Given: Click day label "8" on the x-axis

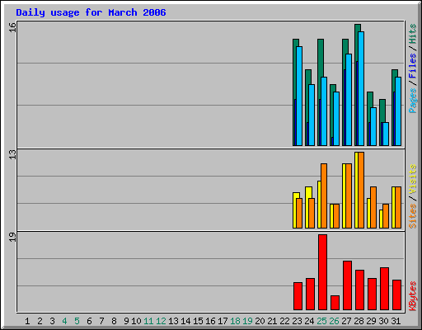Looking at the screenshot, I should pos(114,321).
